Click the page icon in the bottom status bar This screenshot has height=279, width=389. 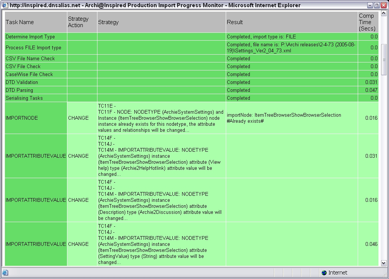pyautogui.click(x=5, y=273)
